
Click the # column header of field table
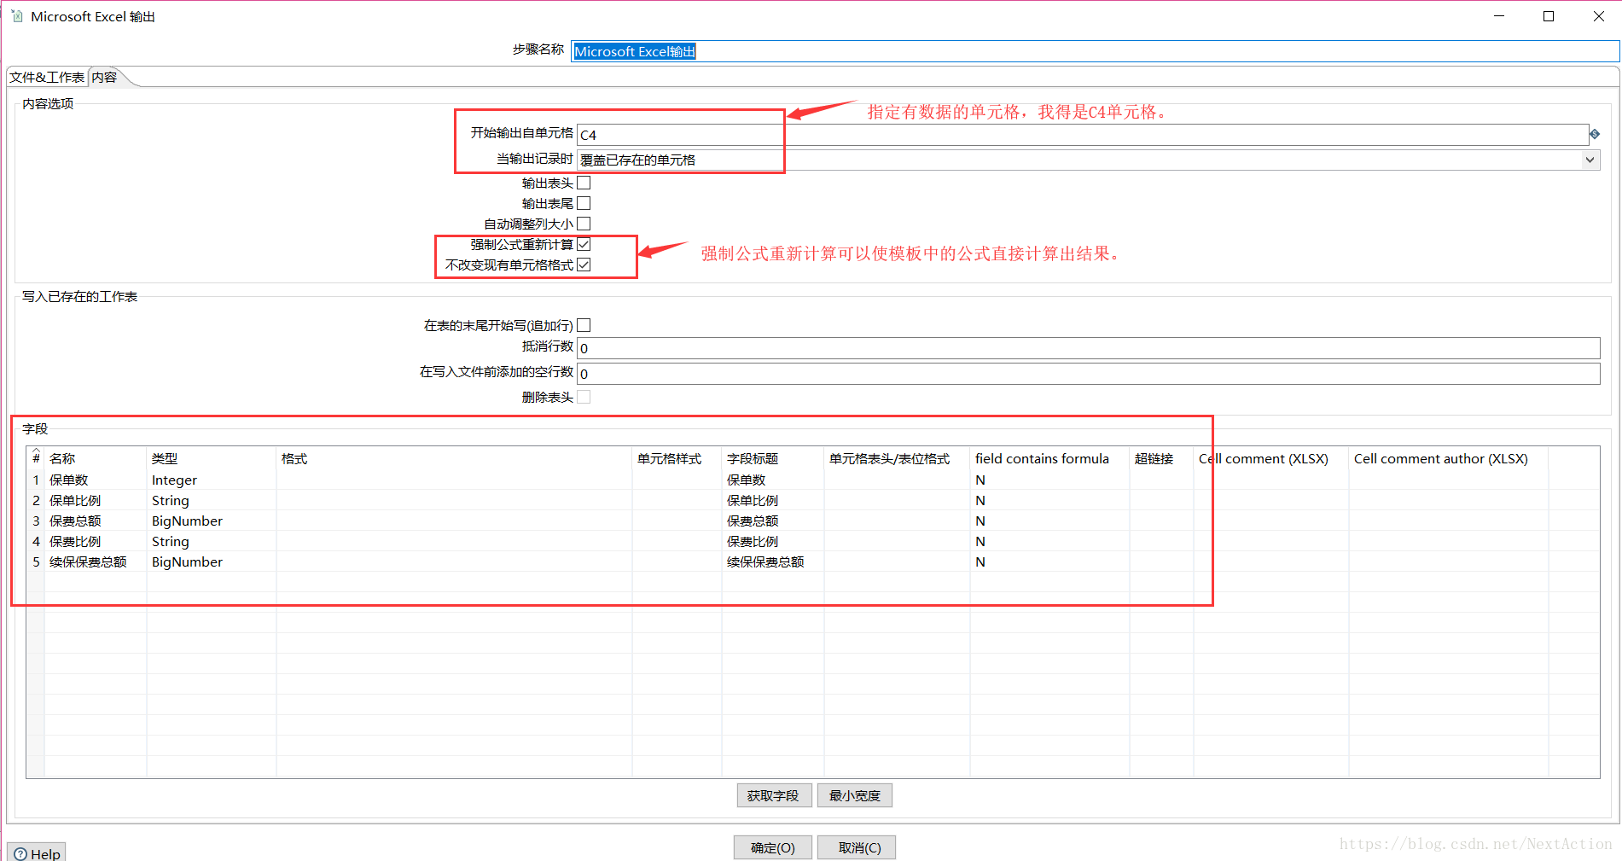36,458
